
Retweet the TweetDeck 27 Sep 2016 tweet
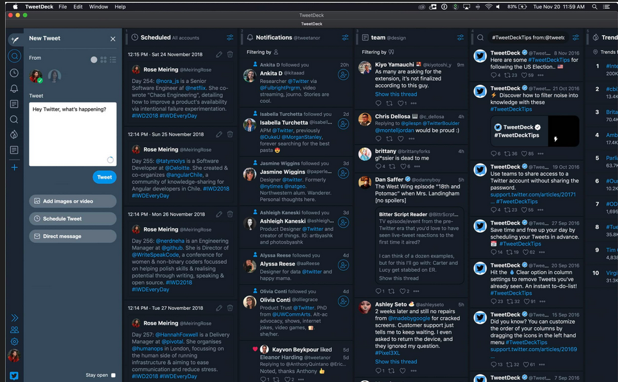(509, 252)
